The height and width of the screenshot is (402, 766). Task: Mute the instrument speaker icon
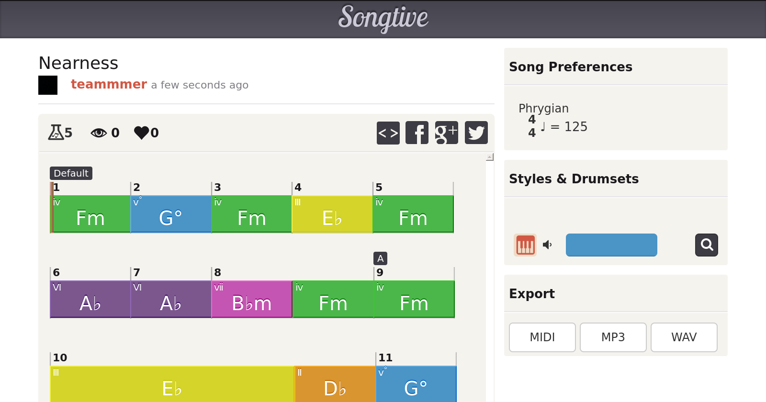(x=547, y=245)
